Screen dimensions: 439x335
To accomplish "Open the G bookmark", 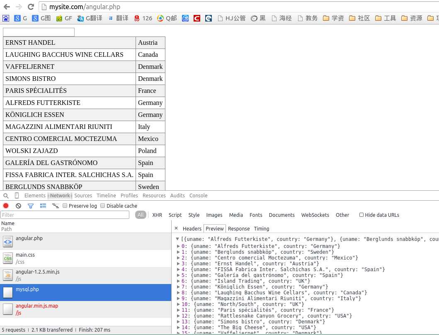I will click(x=20, y=19).
